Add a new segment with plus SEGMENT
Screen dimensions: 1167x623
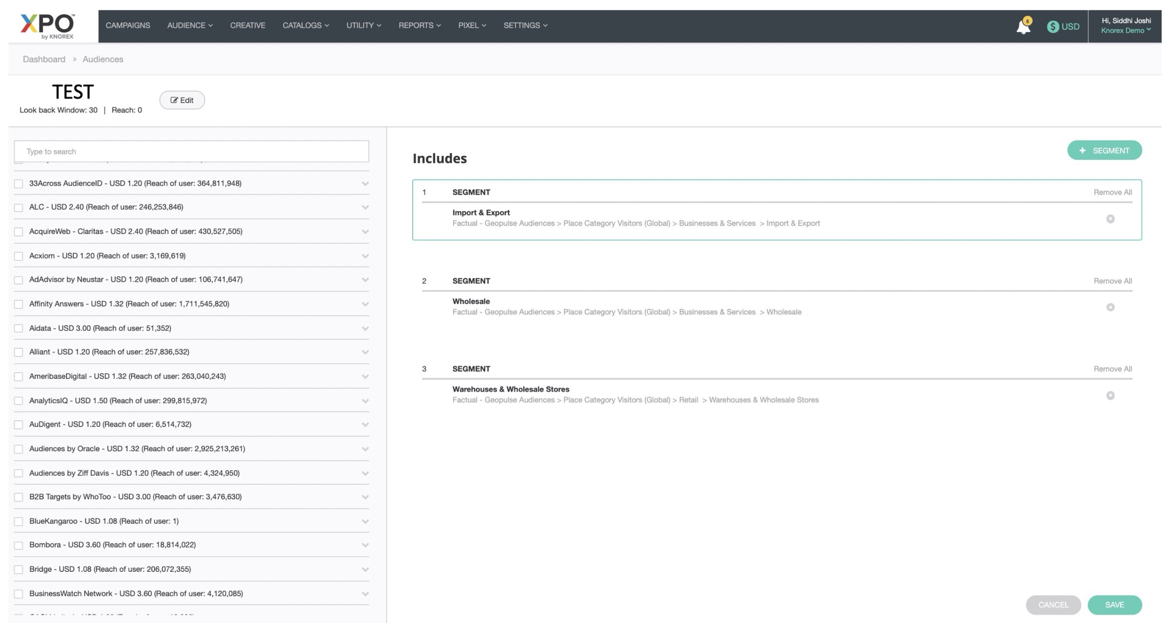[x=1104, y=151]
